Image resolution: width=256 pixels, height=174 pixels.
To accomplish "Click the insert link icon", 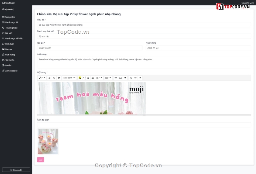I will (116, 78).
